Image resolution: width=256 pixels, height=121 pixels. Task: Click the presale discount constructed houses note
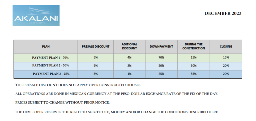click(78, 85)
